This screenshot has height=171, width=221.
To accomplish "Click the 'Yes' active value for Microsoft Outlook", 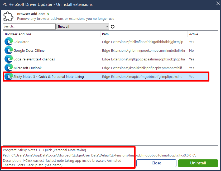I will click(191, 68).
